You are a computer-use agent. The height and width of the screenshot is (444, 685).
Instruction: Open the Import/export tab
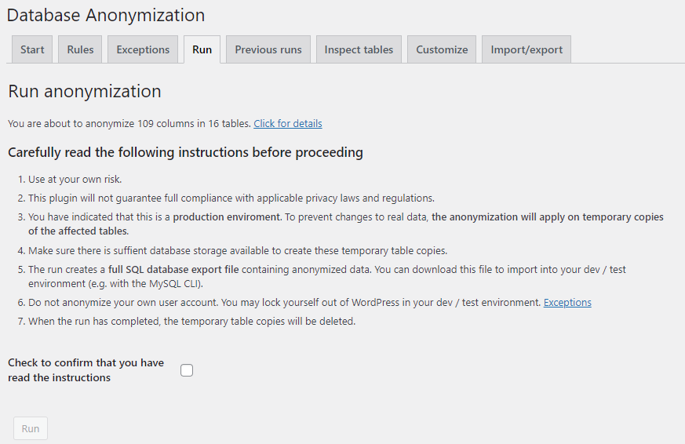(527, 49)
